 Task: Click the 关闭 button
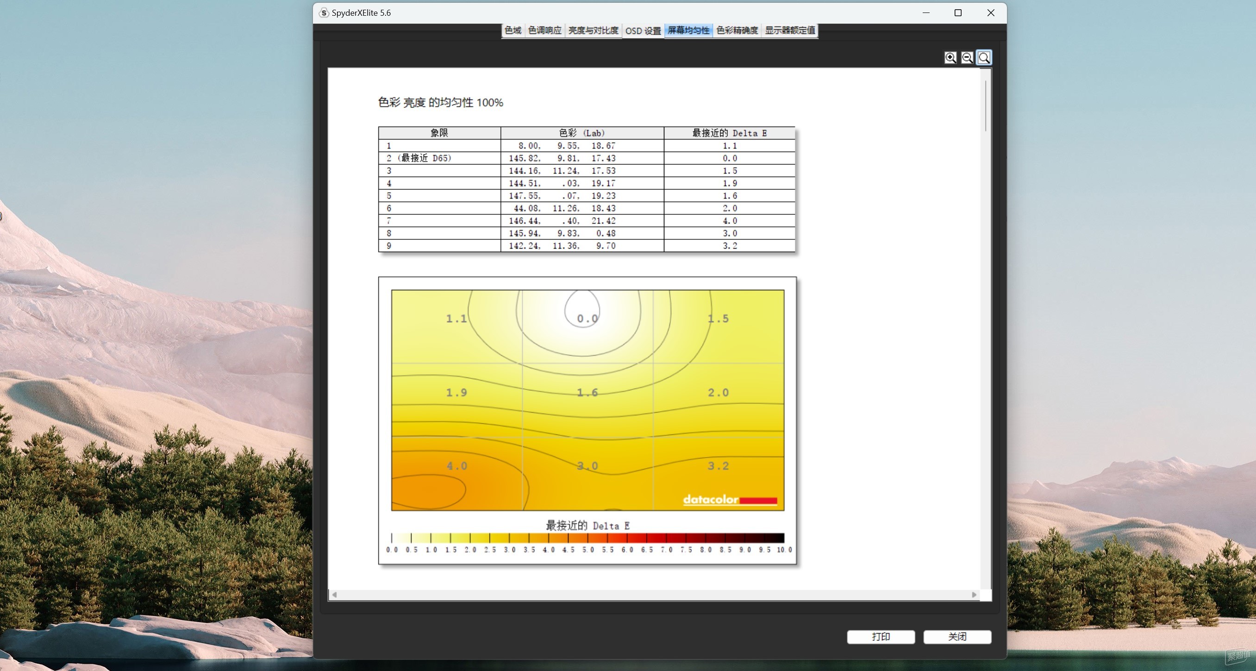[x=957, y=636]
